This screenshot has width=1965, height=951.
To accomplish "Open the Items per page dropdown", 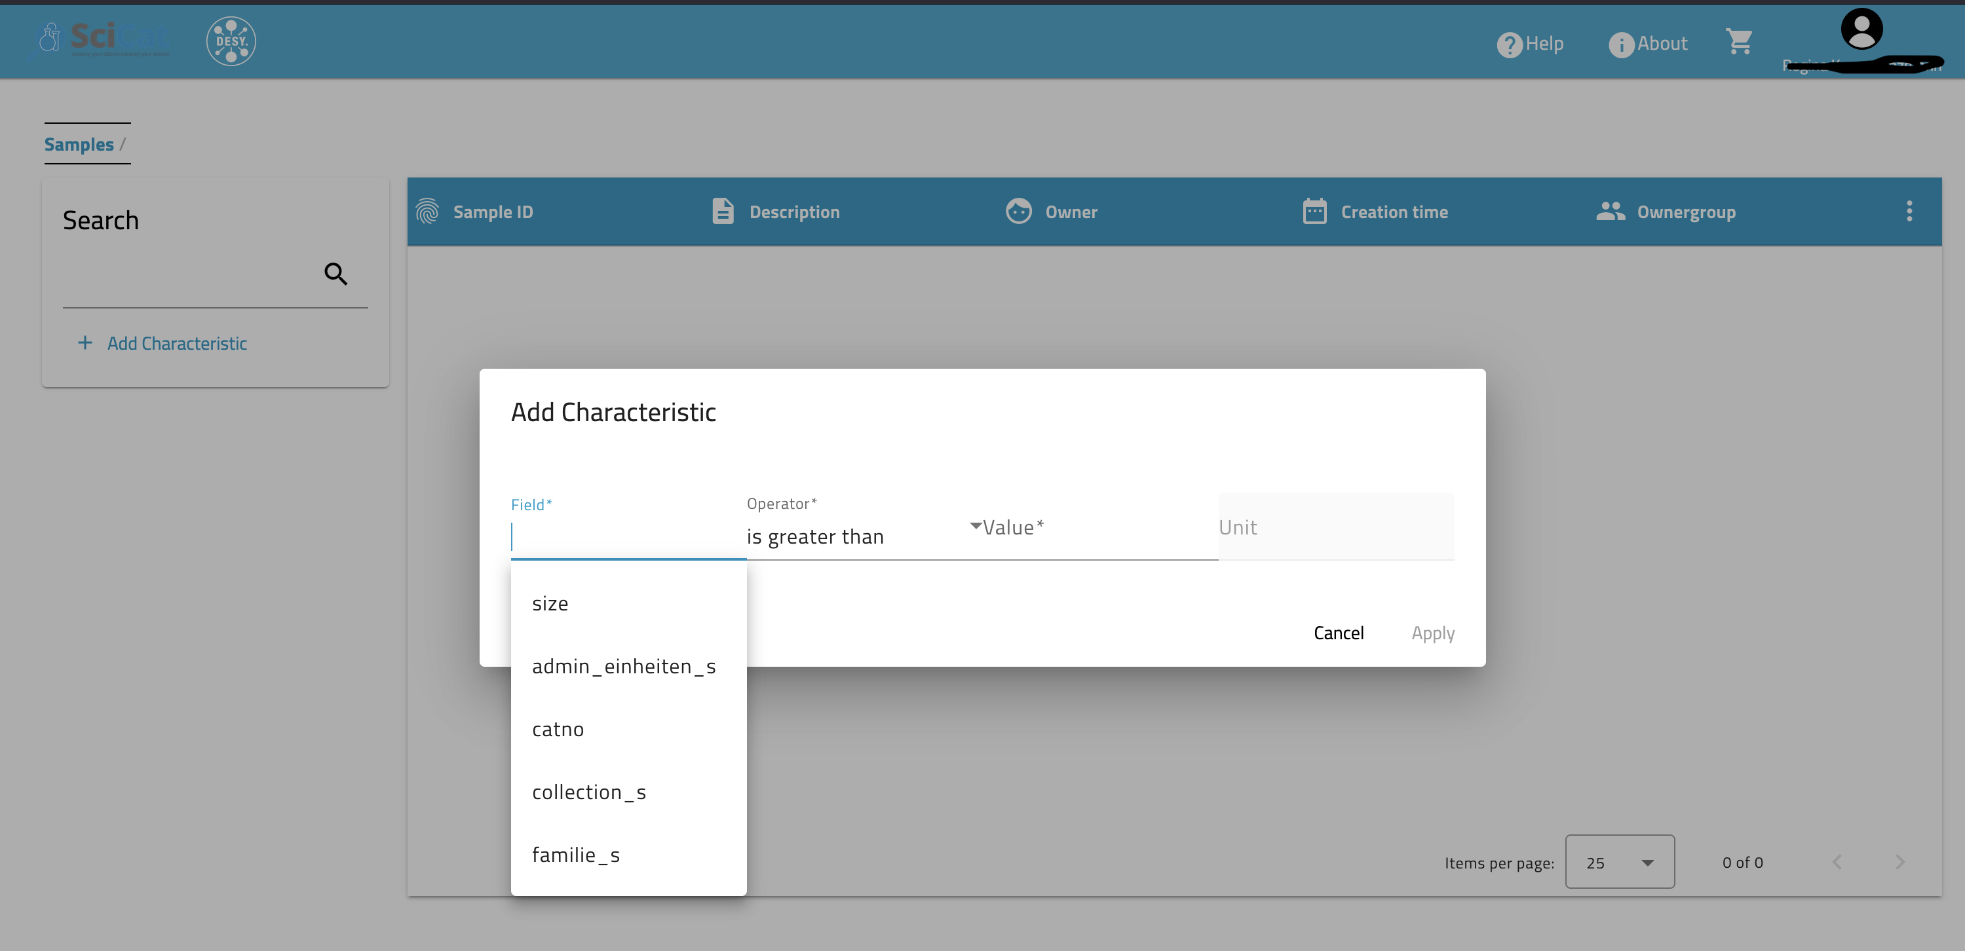I will pyautogui.click(x=1620, y=862).
